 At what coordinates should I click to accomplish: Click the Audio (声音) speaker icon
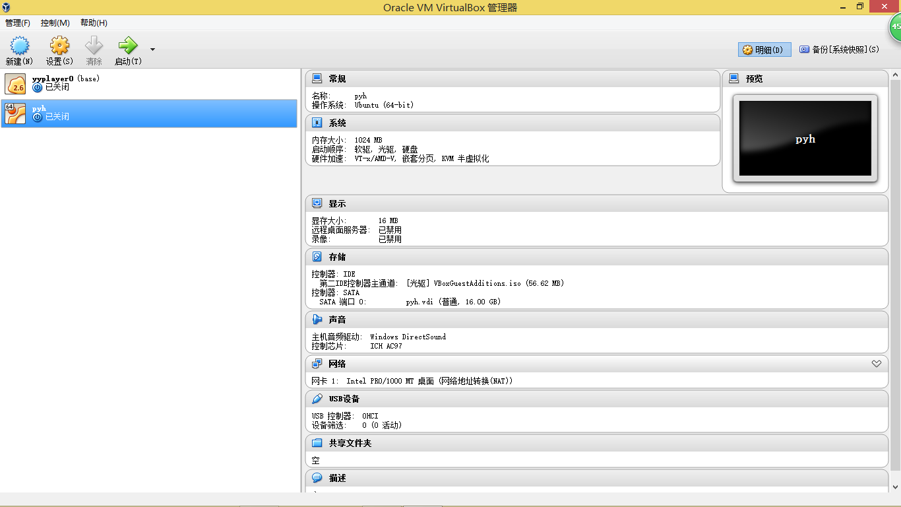click(x=317, y=320)
